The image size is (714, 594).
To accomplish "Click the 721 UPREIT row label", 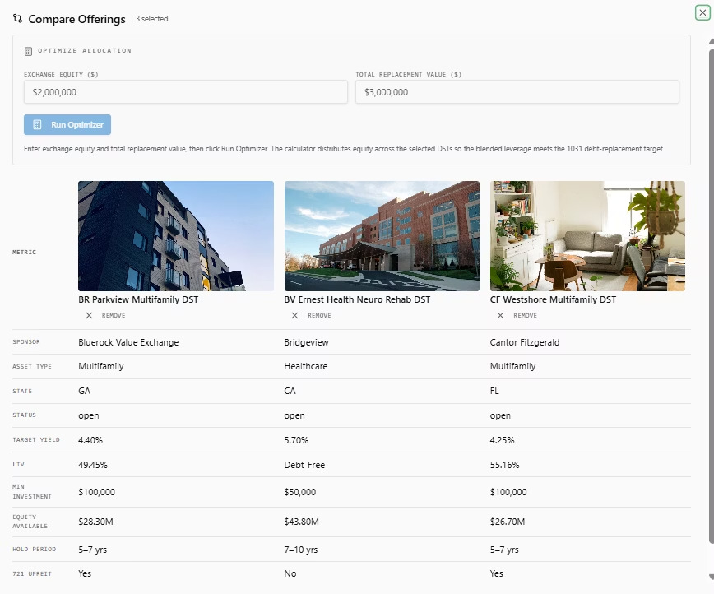I will (x=32, y=573).
